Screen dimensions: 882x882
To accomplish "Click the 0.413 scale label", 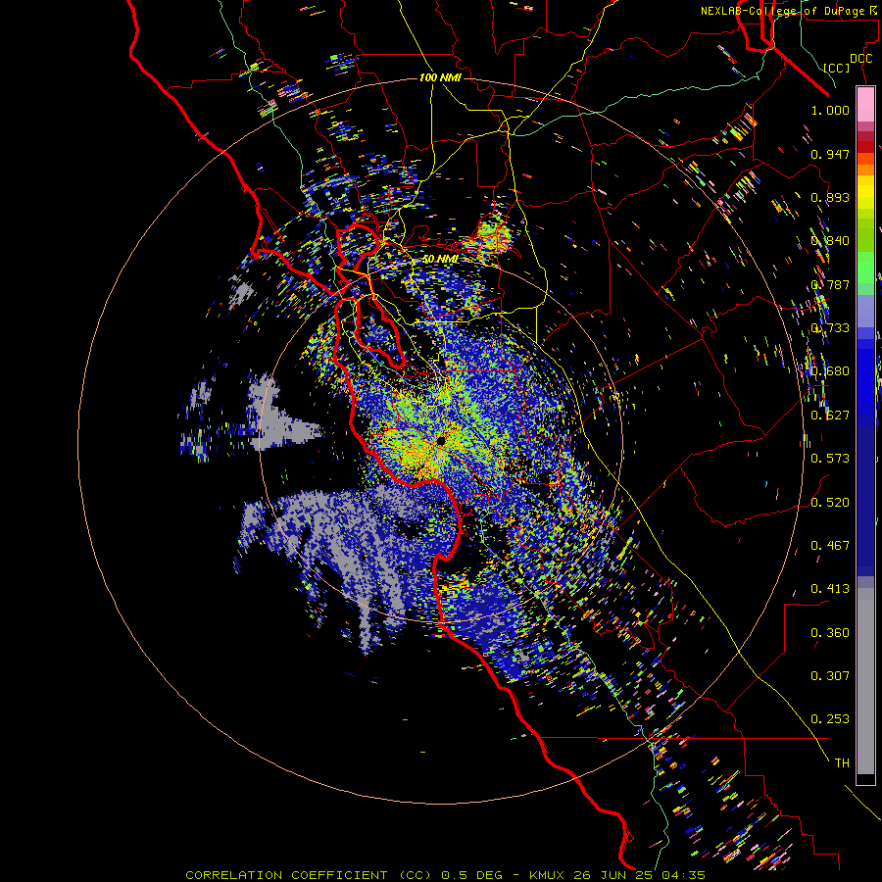I will click(830, 589).
